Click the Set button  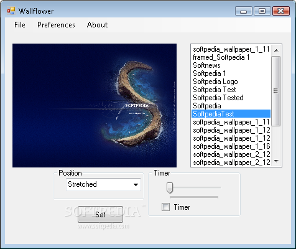pyautogui.click(x=100, y=214)
